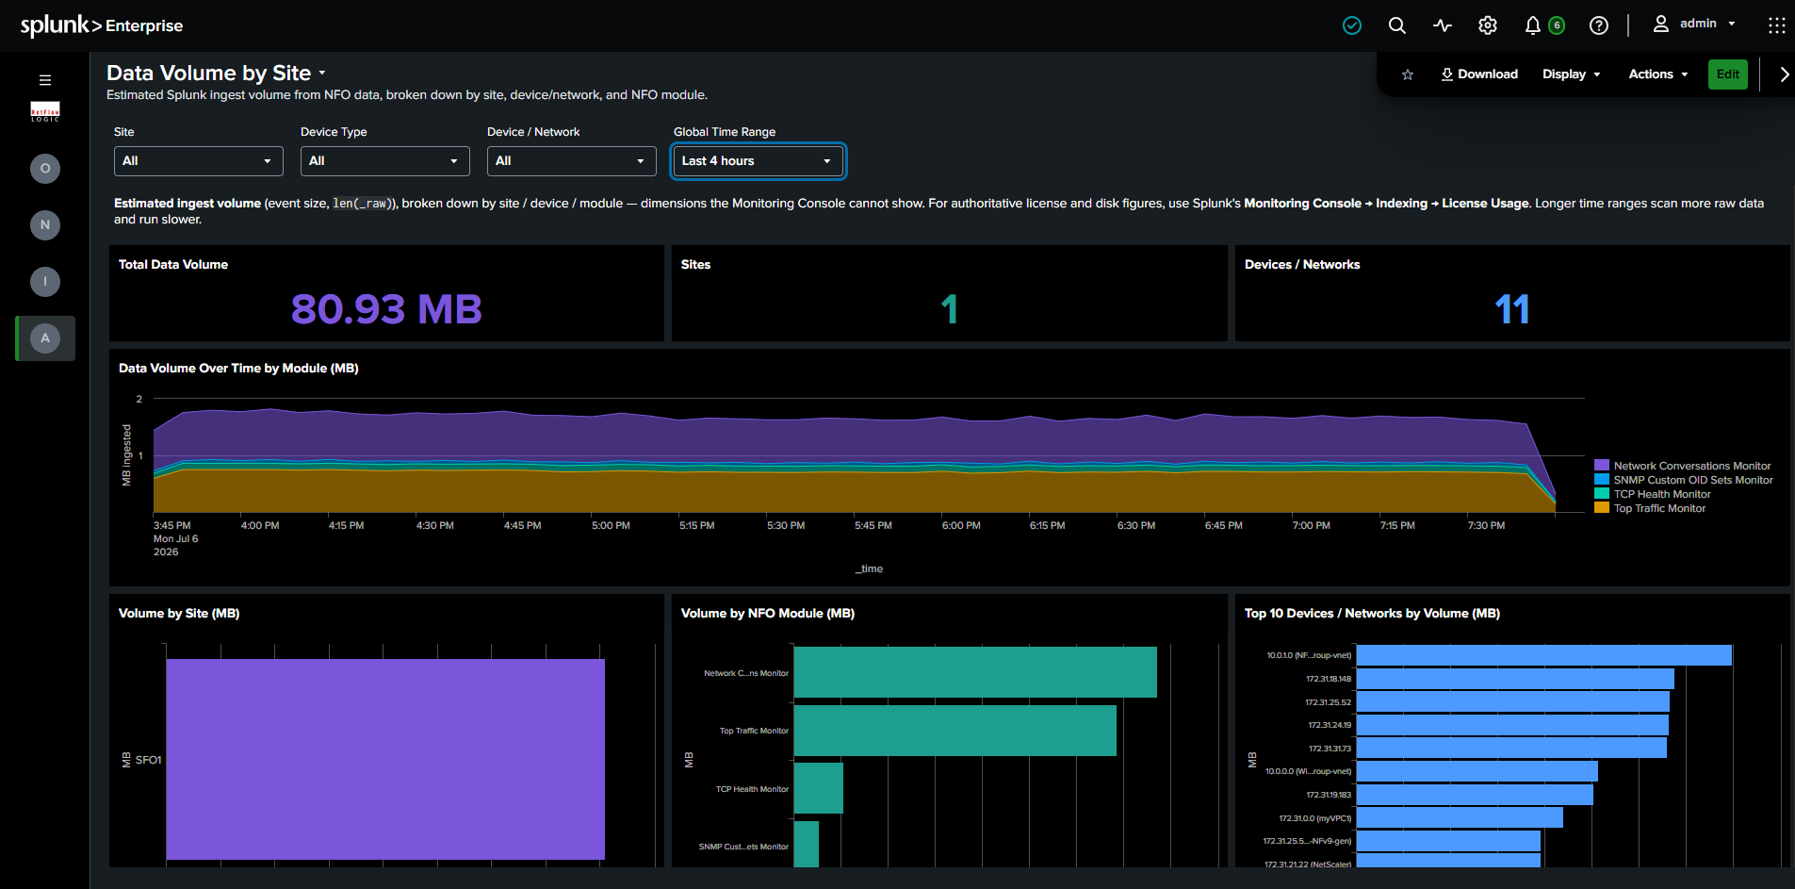Select the O sidebar circle icon
Image resolution: width=1795 pixels, height=889 pixels.
[x=45, y=169]
